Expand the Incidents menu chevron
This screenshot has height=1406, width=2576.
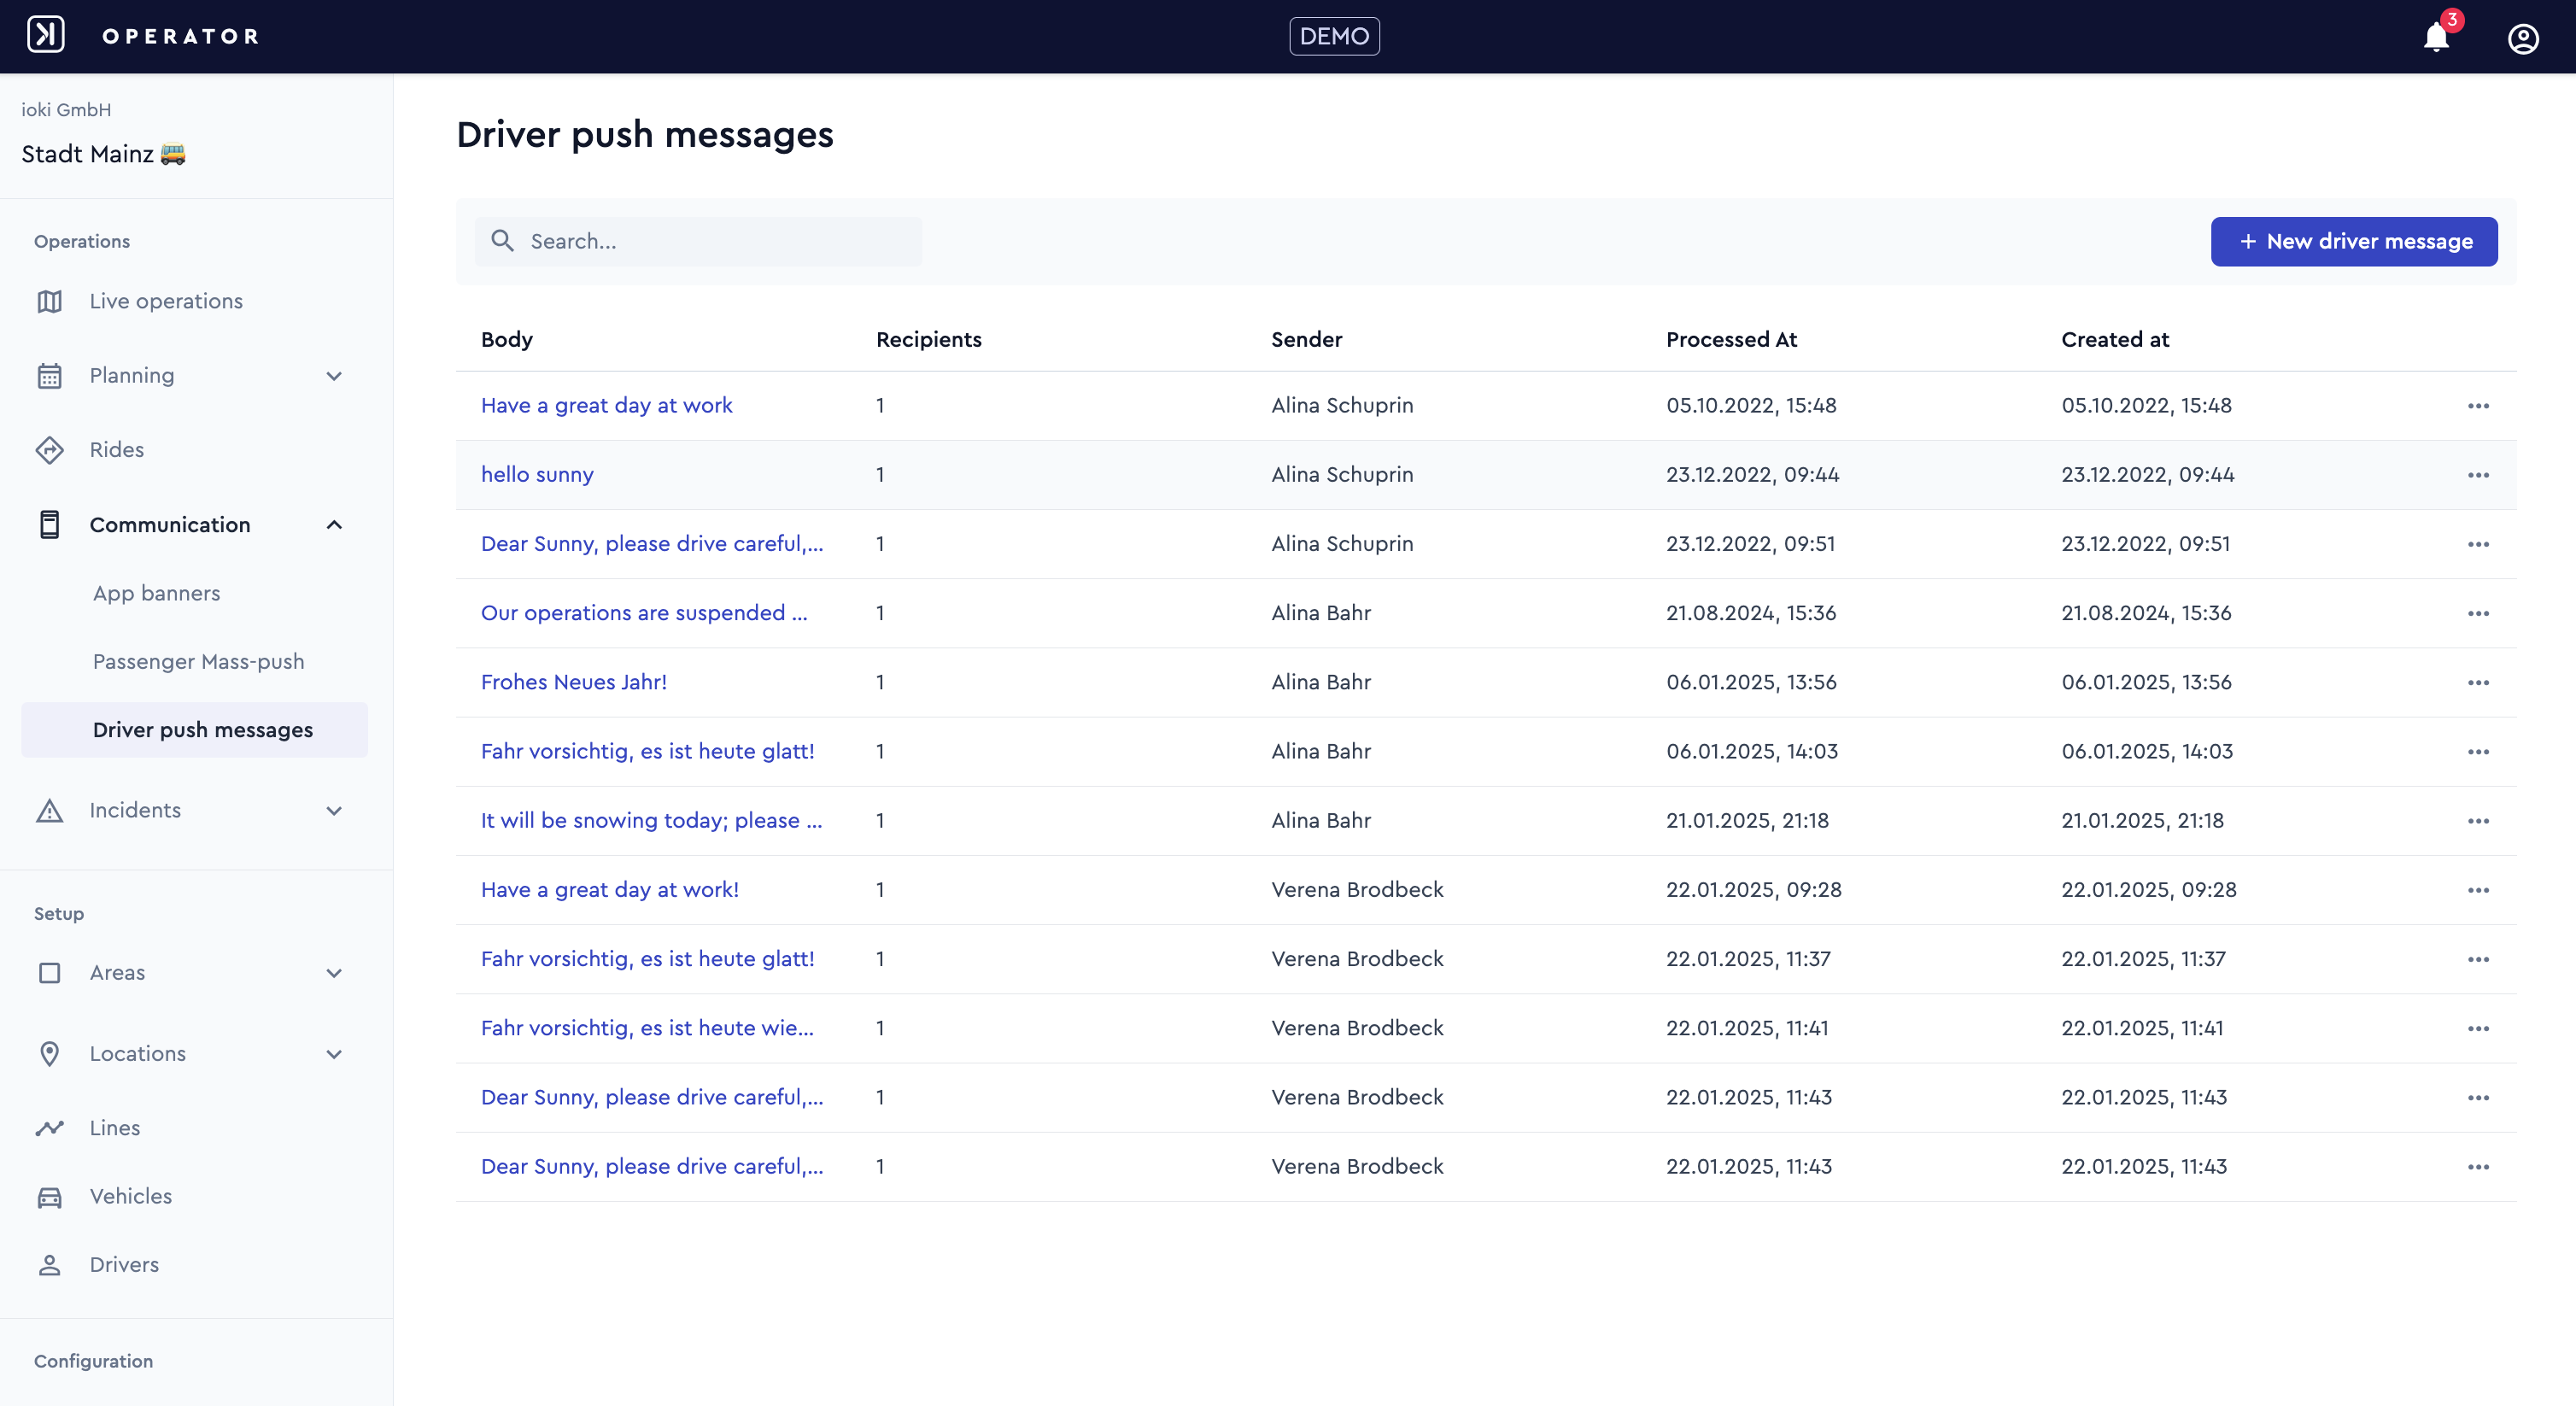click(334, 810)
